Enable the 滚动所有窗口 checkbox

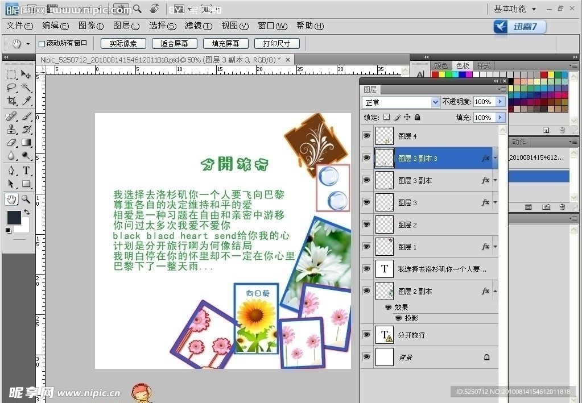point(42,44)
